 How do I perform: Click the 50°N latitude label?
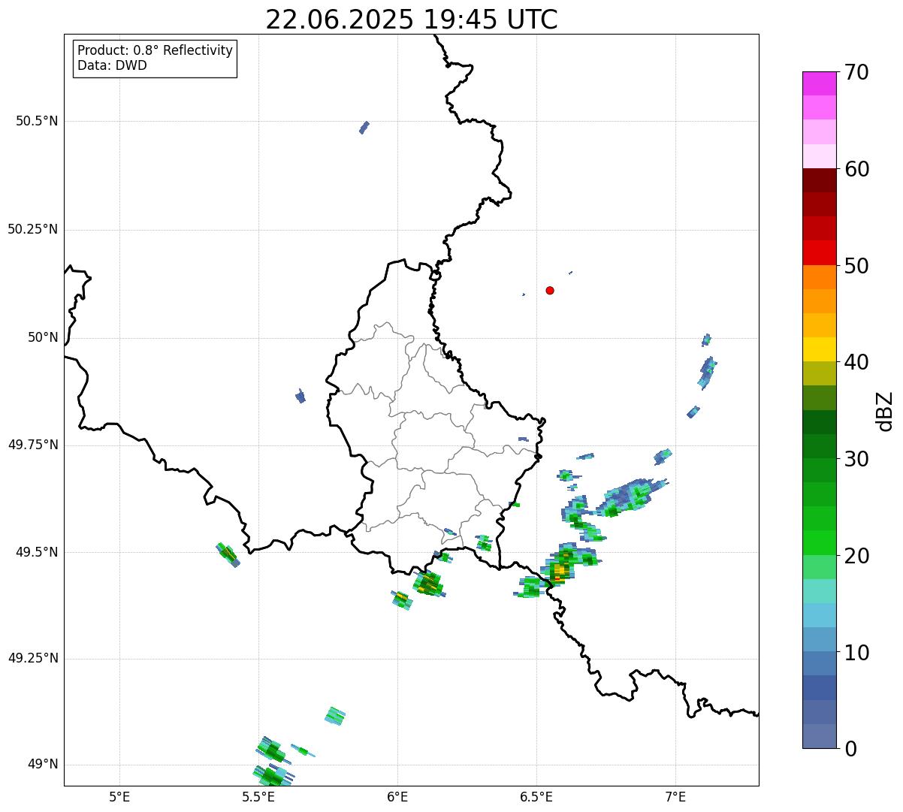pos(43,337)
